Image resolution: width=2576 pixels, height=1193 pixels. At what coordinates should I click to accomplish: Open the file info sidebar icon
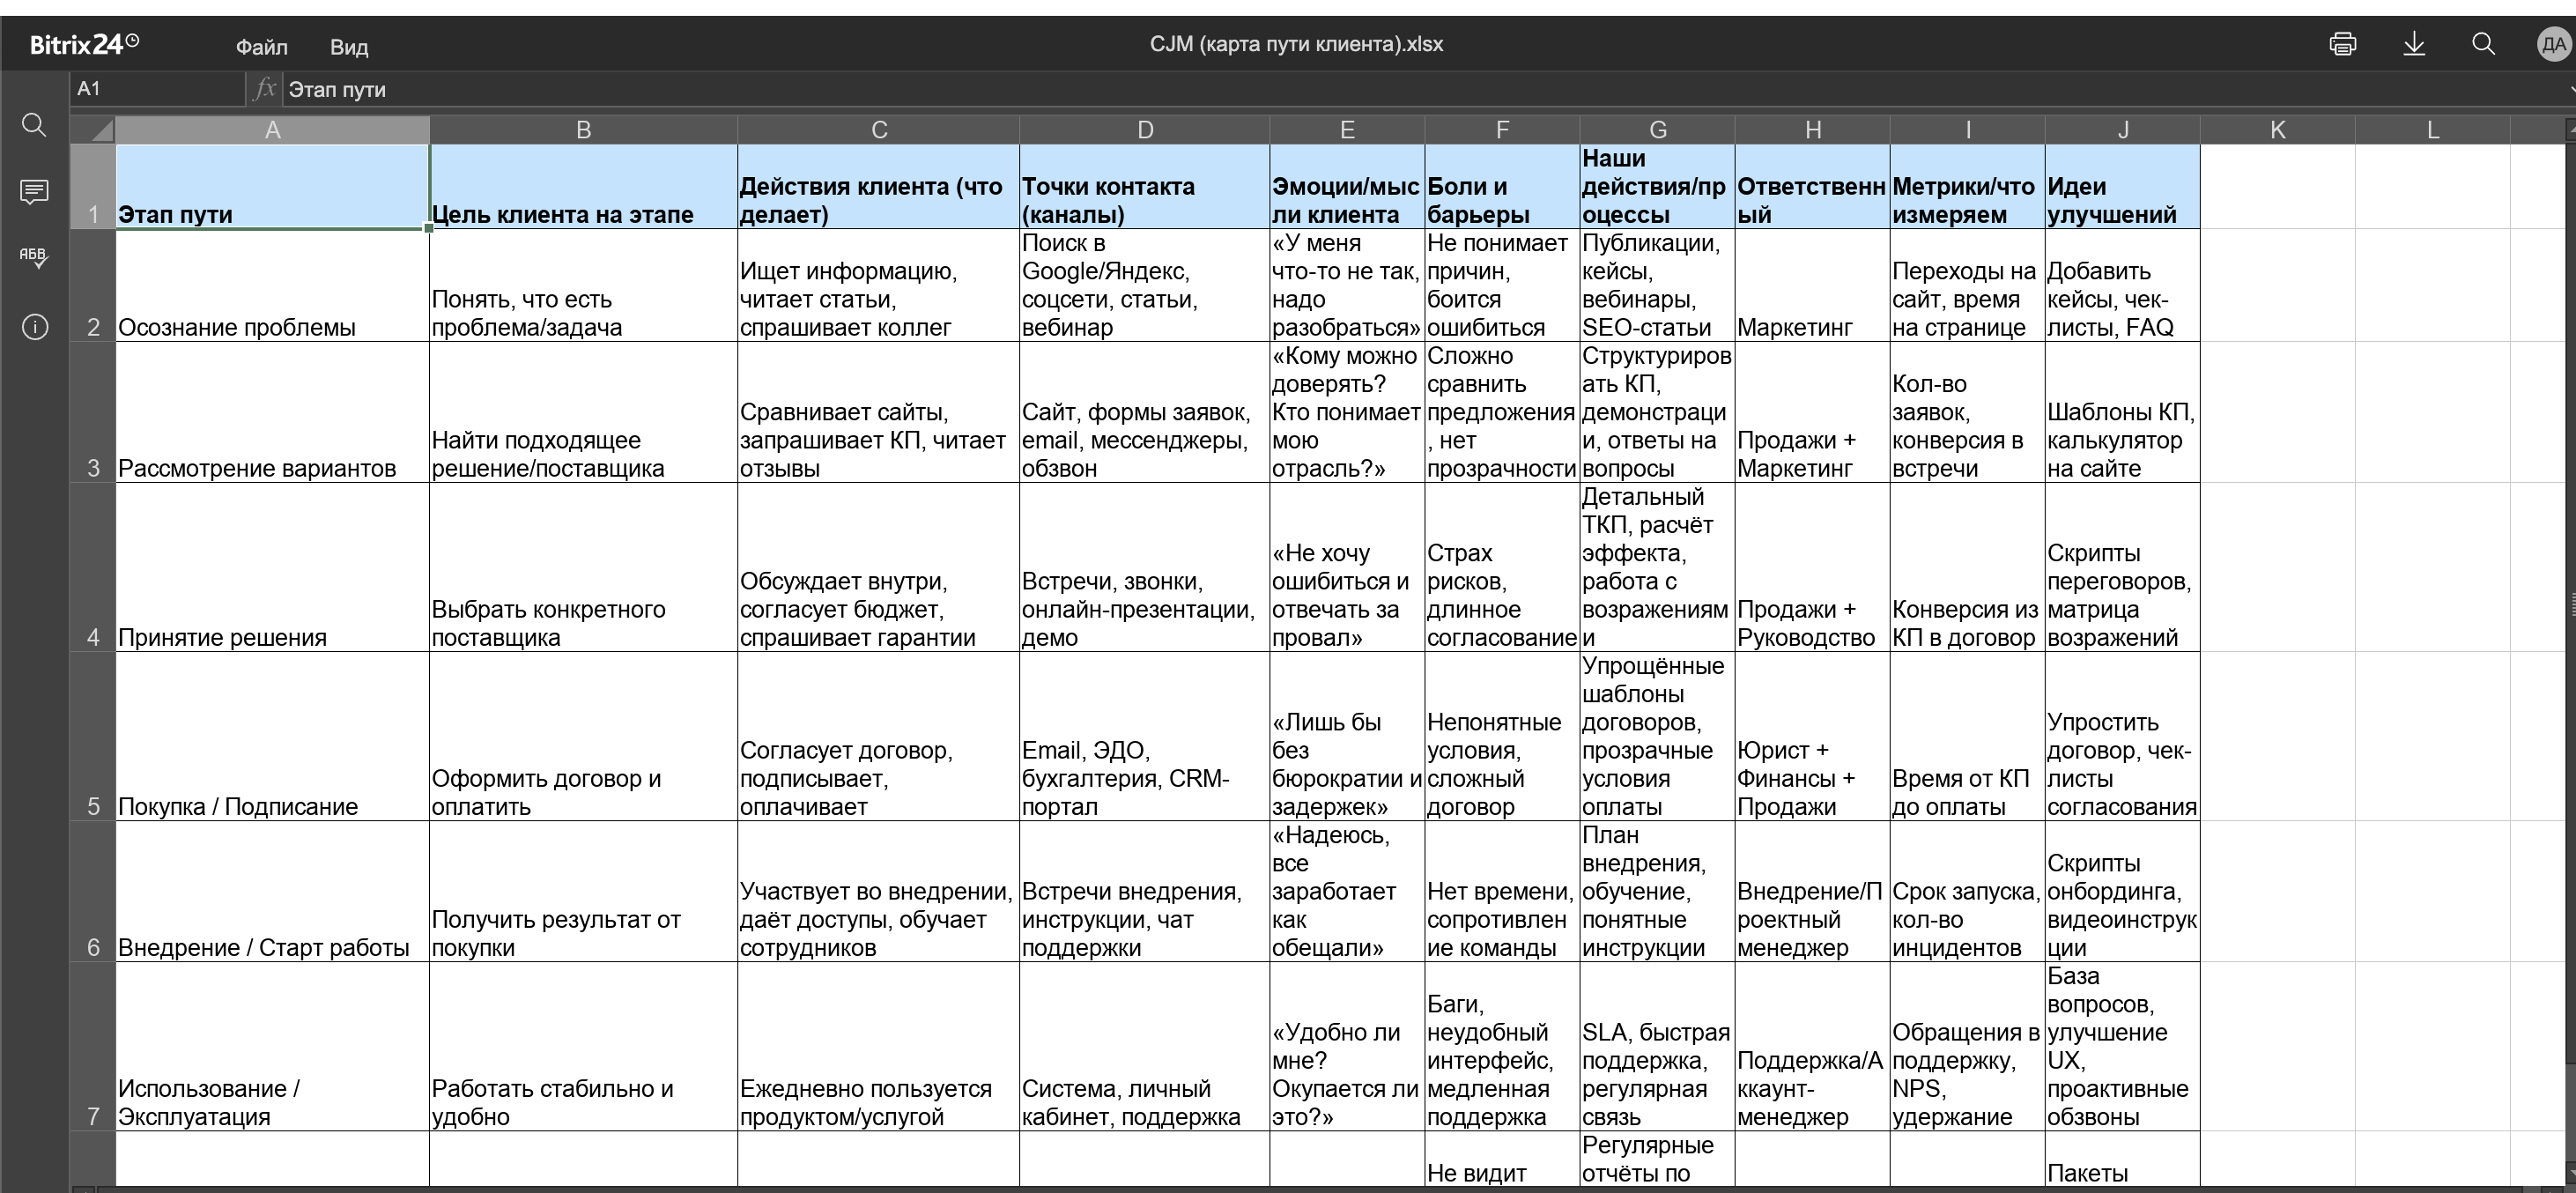click(x=34, y=327)
